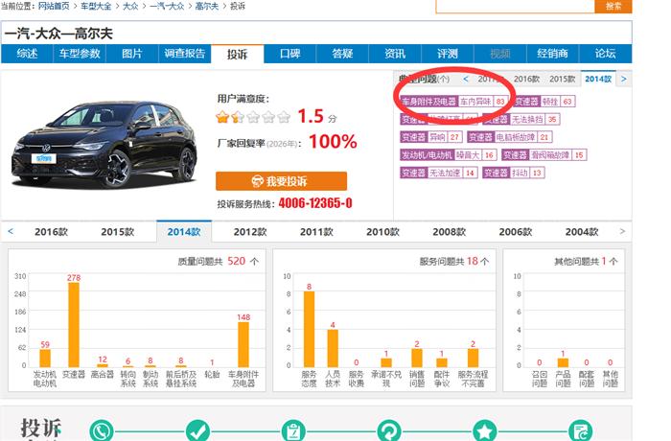This screenshot has height=441, width=671.
Task: Click the refresh step icon in complaint process
Action: (389, 430)
